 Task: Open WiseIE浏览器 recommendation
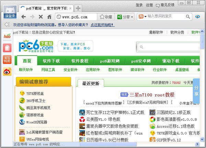coord(37,122)
